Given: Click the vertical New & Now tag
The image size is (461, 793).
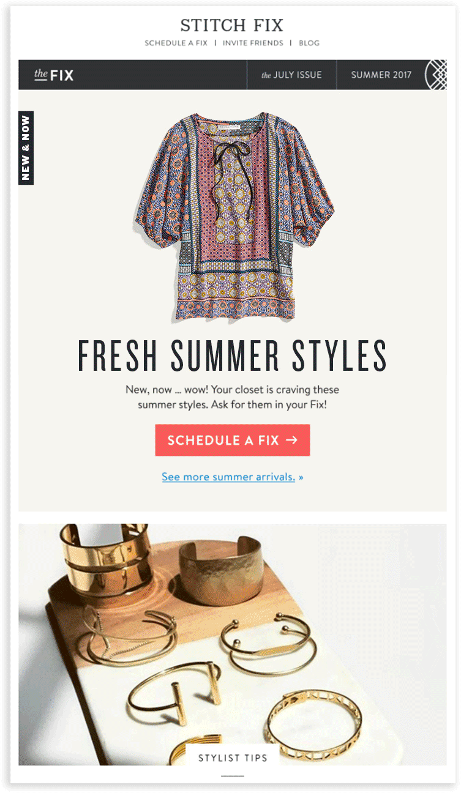Looking at the screenshot, I should [x=26, y=148].
